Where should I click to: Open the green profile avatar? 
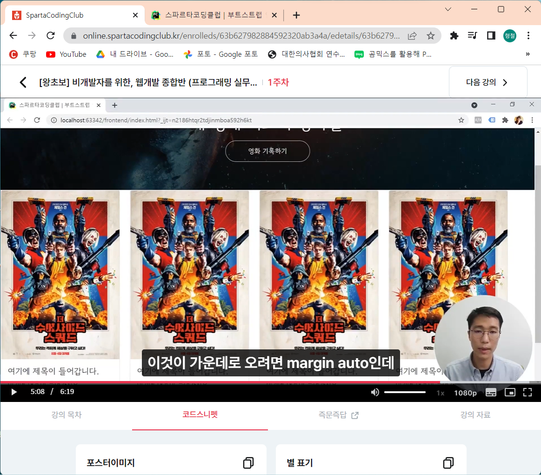510,35
